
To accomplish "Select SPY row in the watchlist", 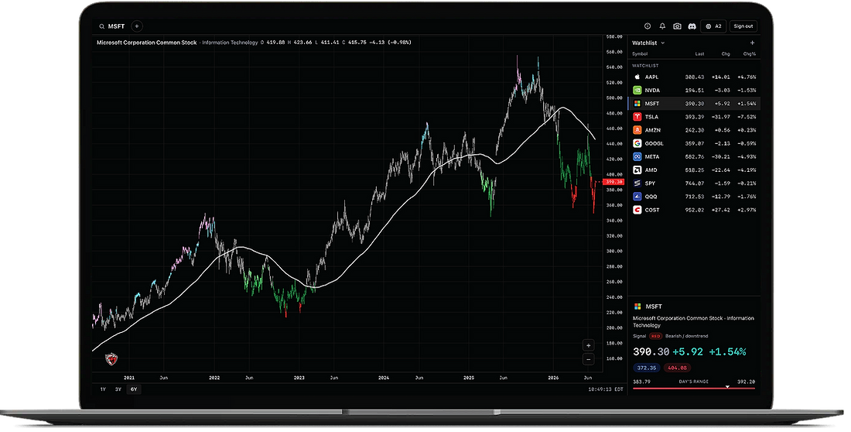I will pos(694,183).
